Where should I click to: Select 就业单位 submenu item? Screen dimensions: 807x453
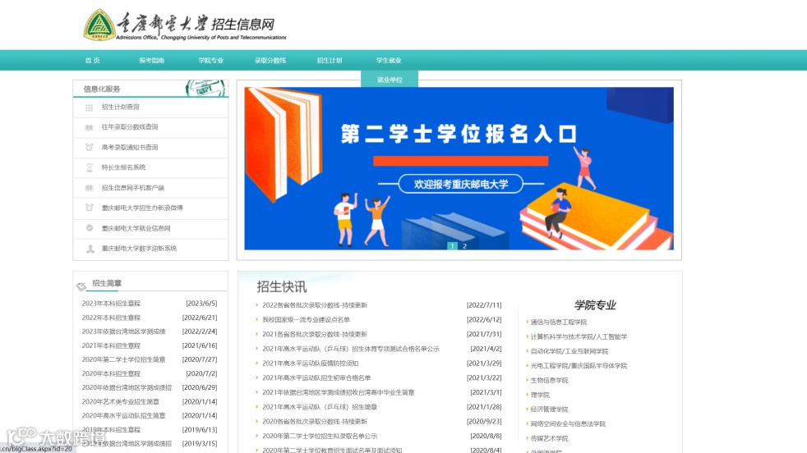coord(390,80)
